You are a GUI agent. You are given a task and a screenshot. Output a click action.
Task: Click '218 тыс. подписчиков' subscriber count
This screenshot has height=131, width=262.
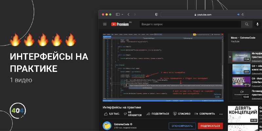pyautogui.click(x=125, y=128)
